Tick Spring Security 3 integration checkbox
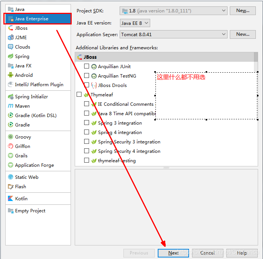Image resolution: width=263 pixels, height=259 pixels. pyautogui.click(x=86, y=142)
